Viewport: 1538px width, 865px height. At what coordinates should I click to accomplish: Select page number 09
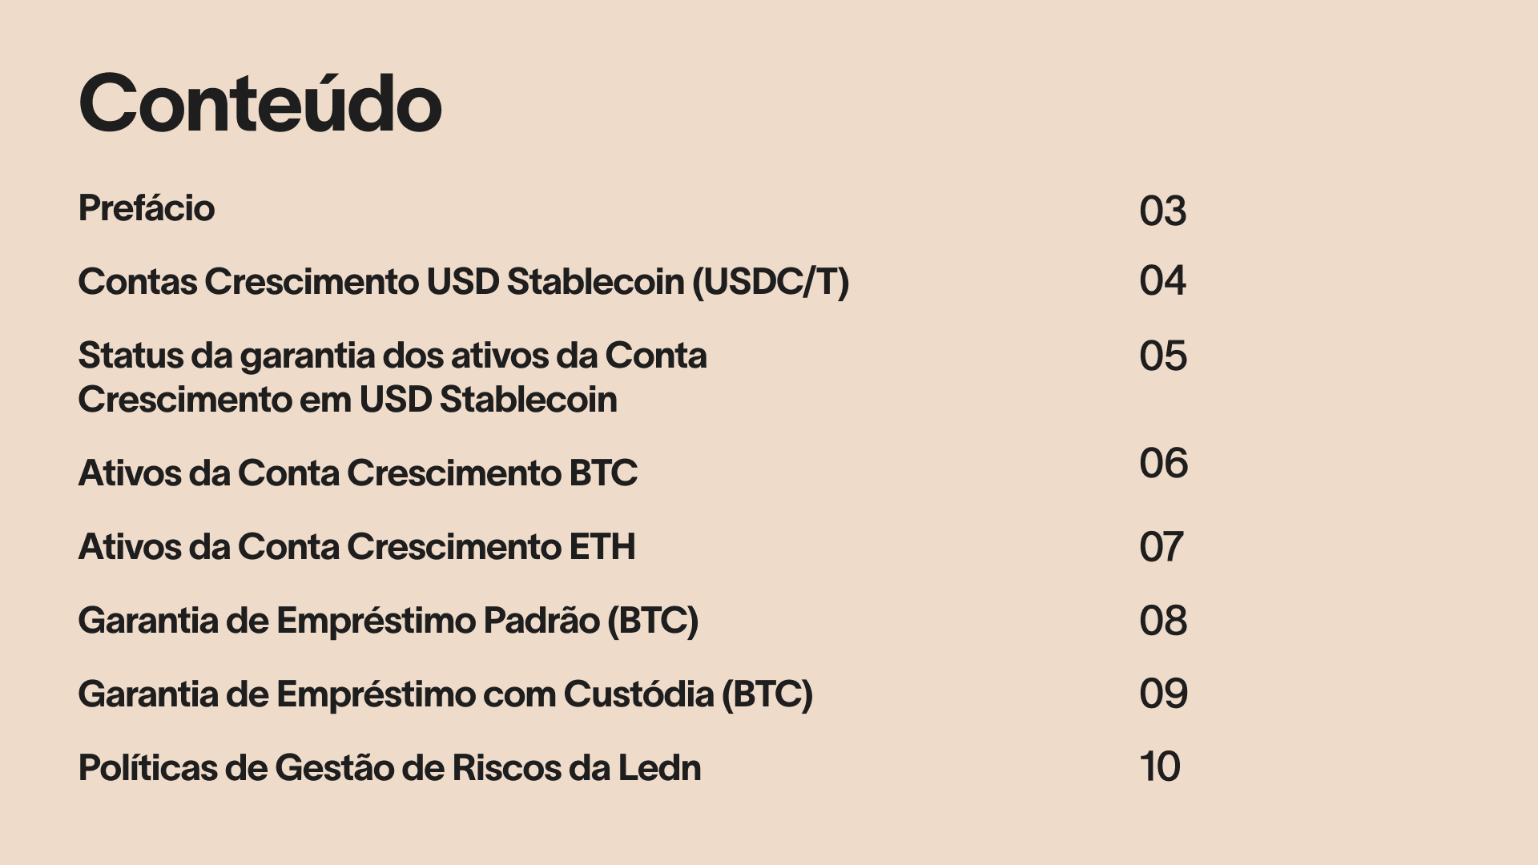[1163, 694]
